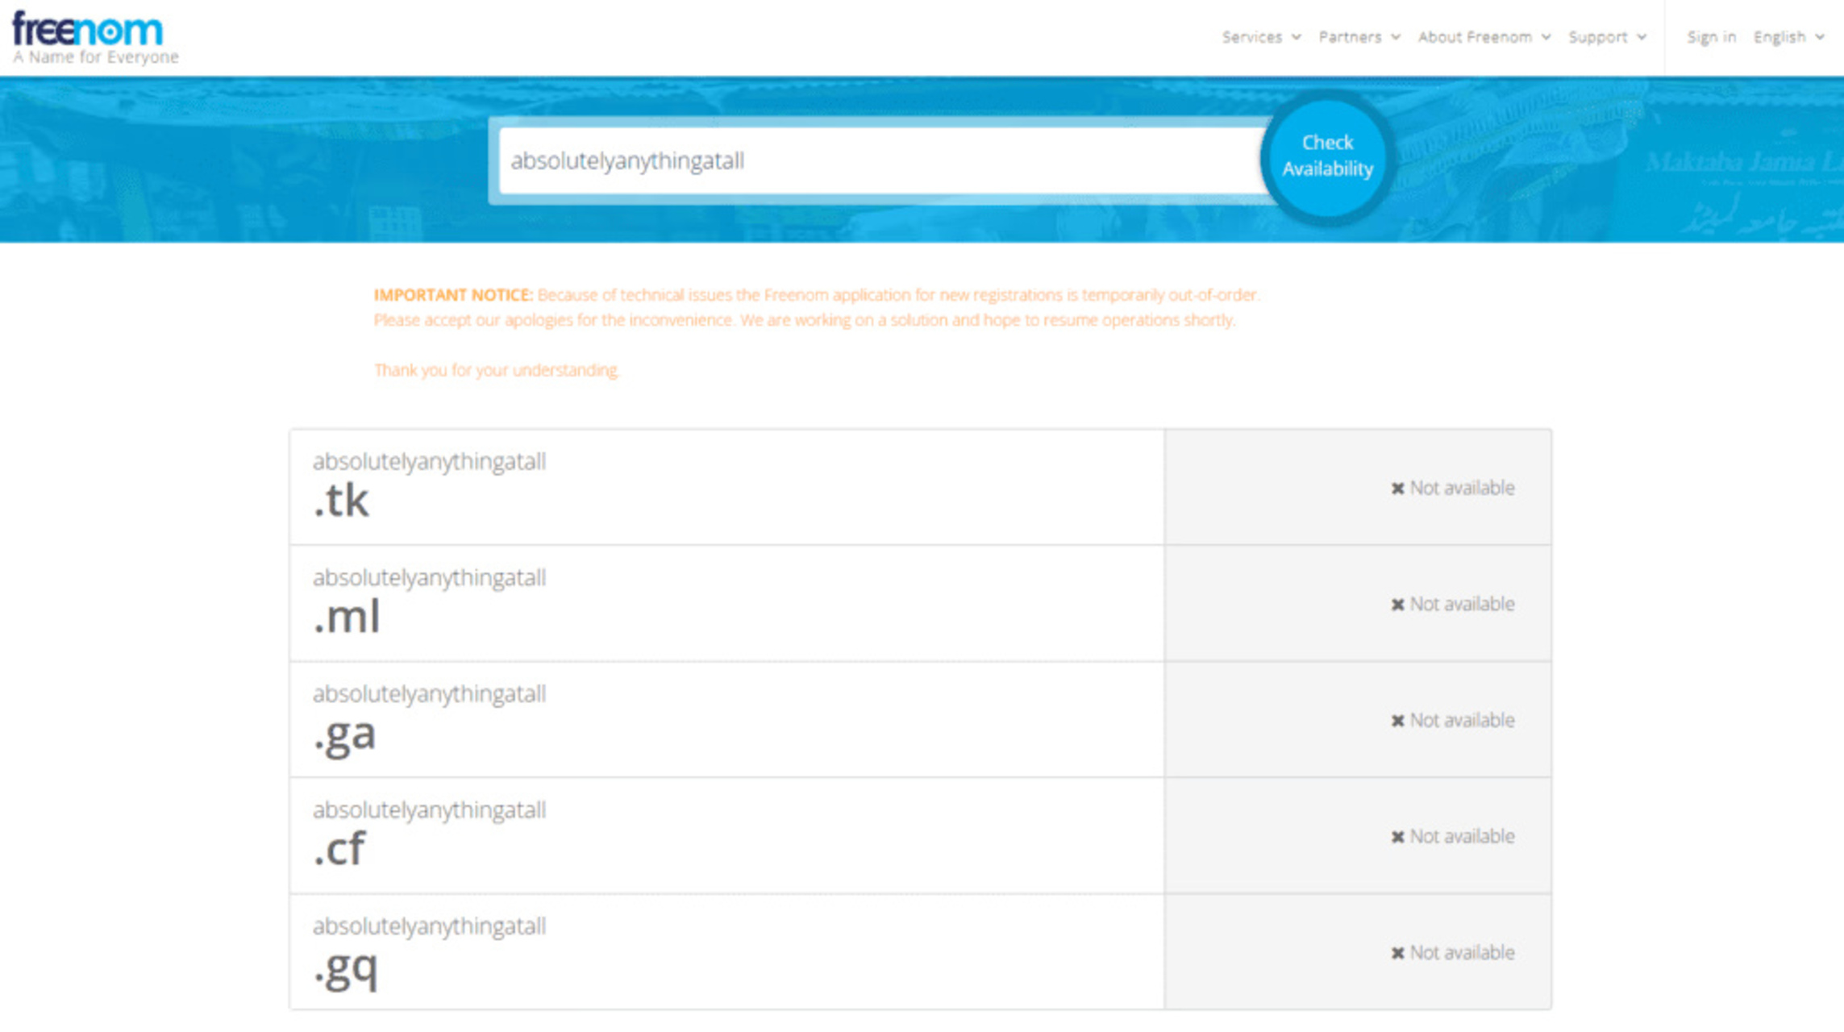Screen dimensions: 1844x1032
Task: Focus the domain search input field
Action: pos(881,160)
